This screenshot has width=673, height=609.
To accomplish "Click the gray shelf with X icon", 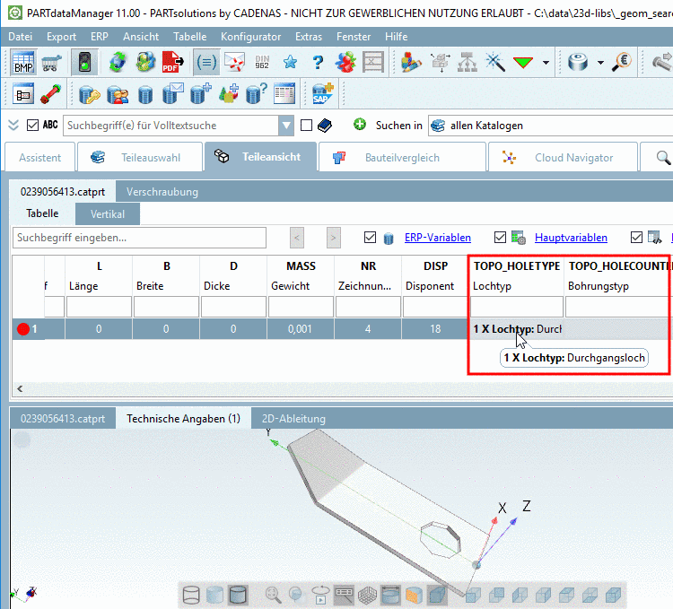I will coord(373,63).
